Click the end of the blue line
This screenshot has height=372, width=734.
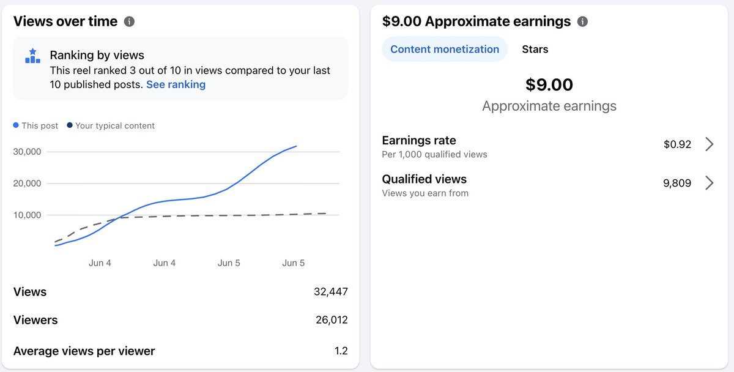pyautogui.click(x=297, y=146)
